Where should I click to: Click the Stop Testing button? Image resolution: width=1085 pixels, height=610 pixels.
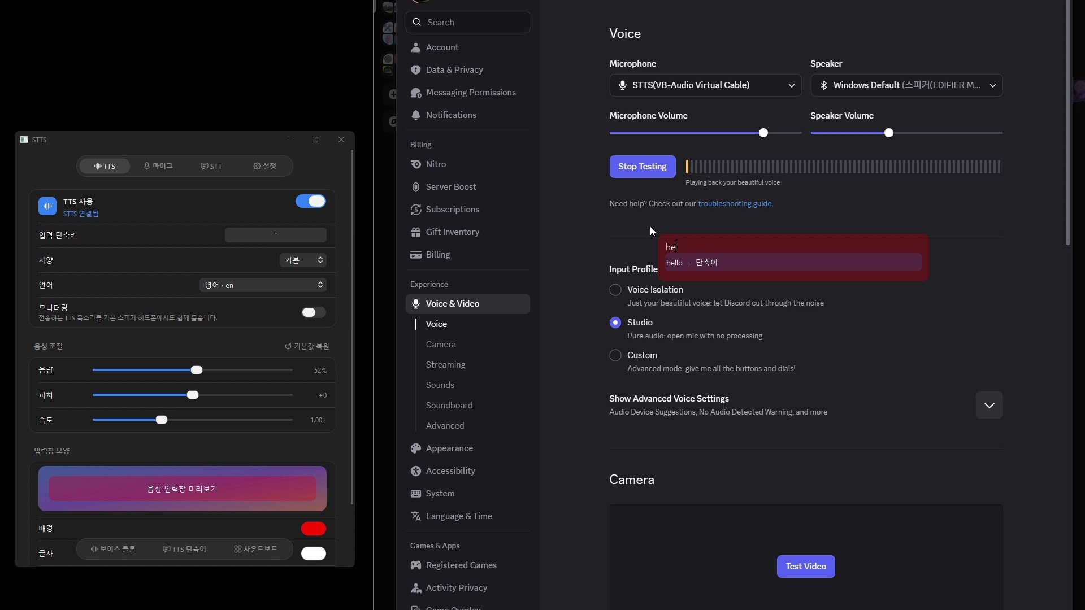click(x=642, y=167)
